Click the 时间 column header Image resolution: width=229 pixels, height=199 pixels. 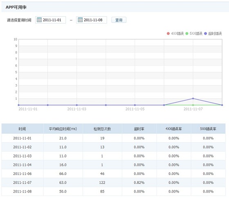pos(22,129)
